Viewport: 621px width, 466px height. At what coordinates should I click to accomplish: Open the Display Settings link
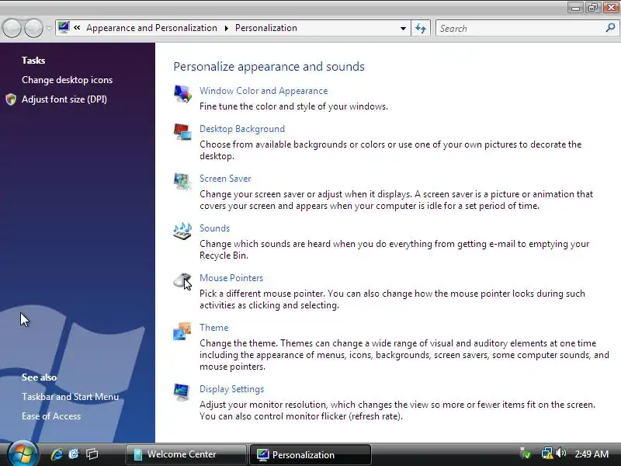231,389
